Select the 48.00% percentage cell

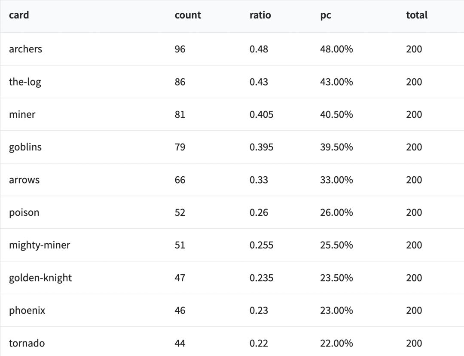point(336,49)
